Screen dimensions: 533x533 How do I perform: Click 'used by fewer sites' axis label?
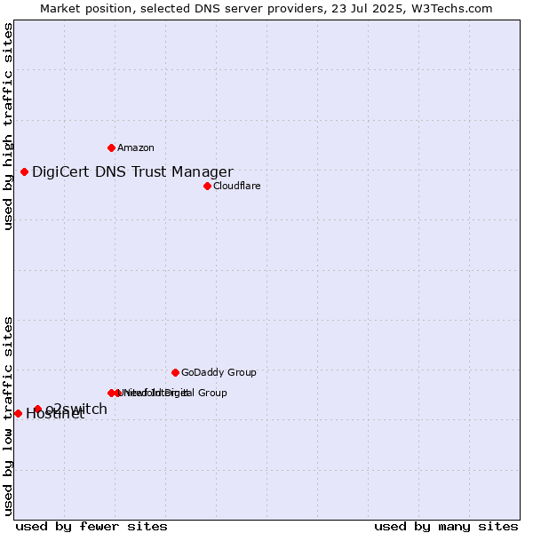coord(91,527)
